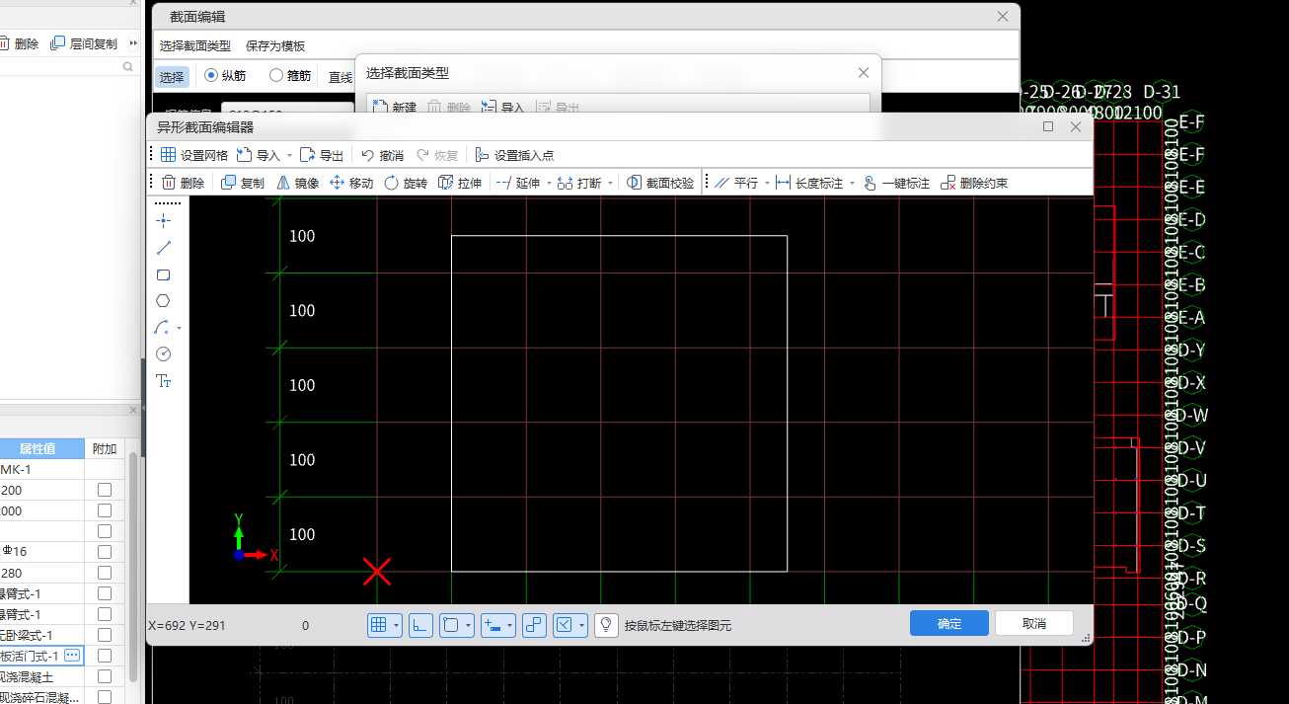Click the search magnifier in left panel
Viewport: 1289px width, 704px height.
click(127, 67)
